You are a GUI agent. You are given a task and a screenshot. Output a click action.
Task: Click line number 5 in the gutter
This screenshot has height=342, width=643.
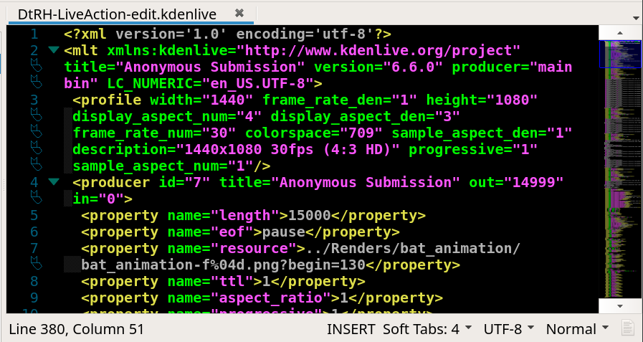click(33, 215)
